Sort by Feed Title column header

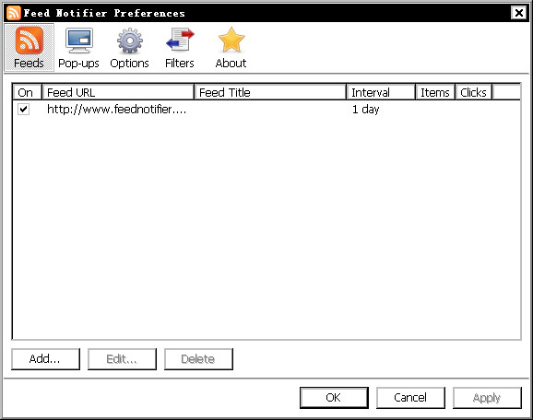[270, 92]
